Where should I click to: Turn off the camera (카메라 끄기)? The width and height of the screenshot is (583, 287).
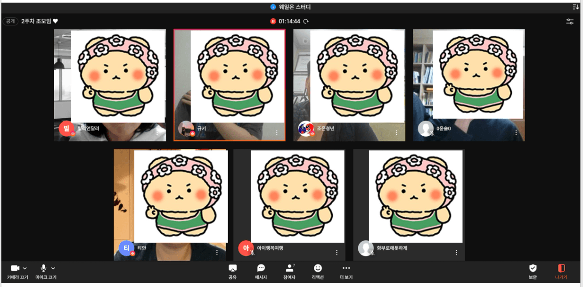coord(15,268)
